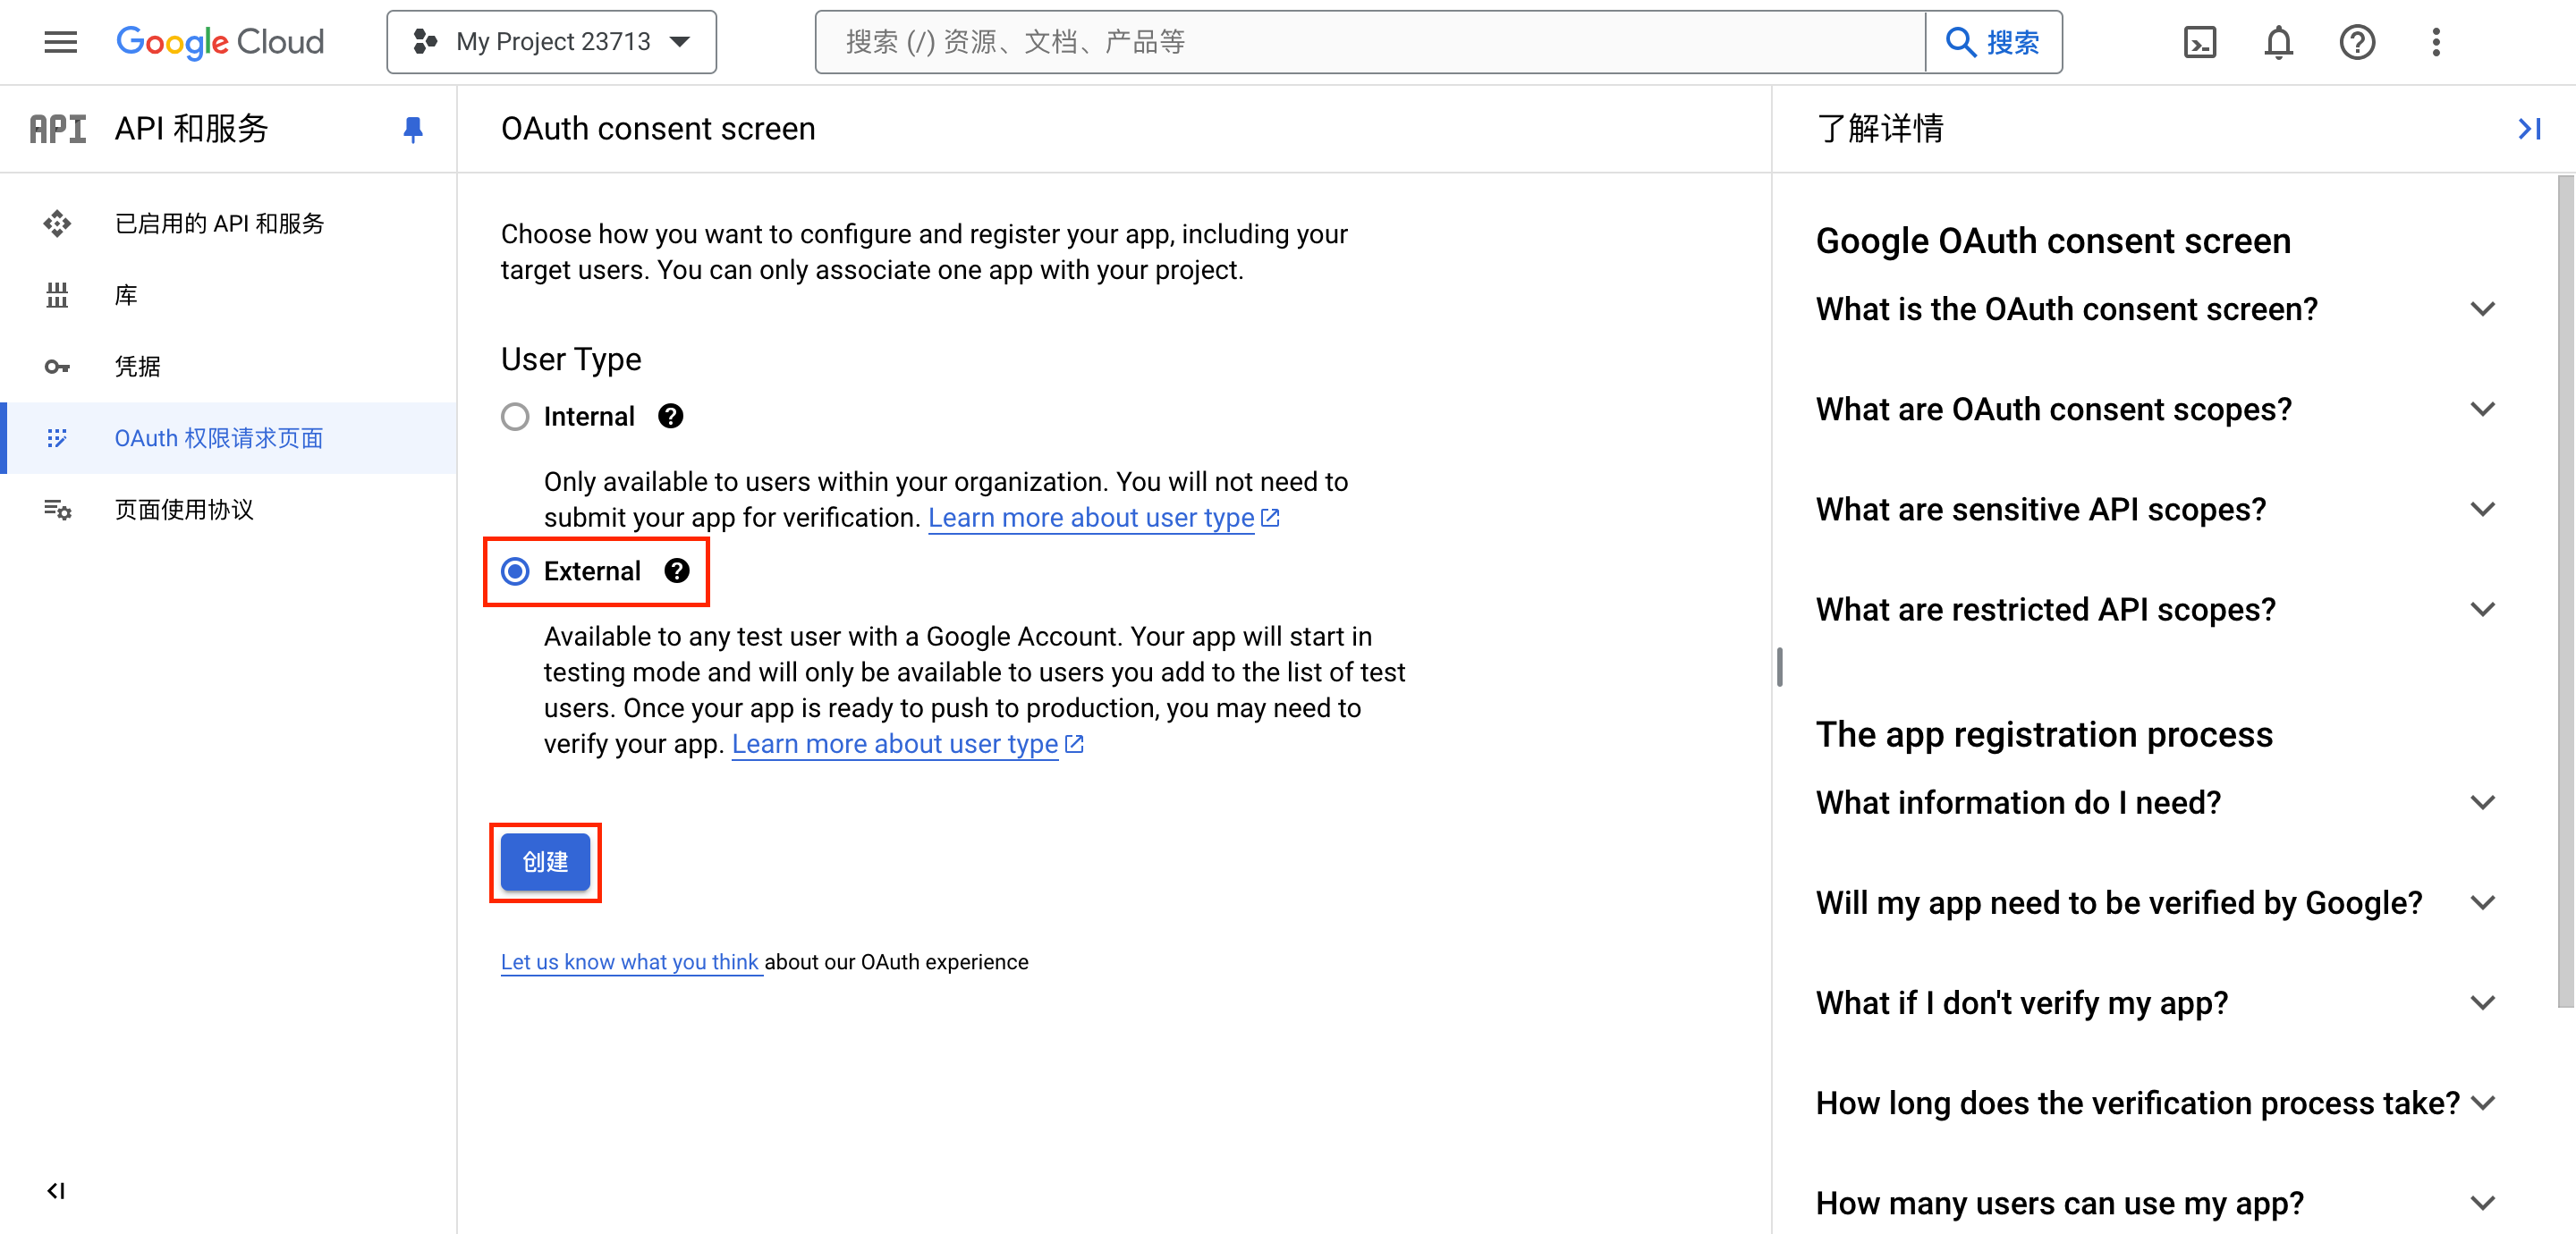
Task: Click the 创建 create button
Action: [x=545, y=861]
